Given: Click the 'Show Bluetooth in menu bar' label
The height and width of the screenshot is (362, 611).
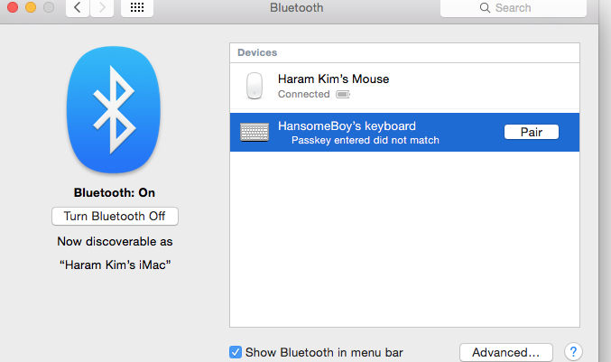Looking at the screenshot, I should click(x=324, y=353).
